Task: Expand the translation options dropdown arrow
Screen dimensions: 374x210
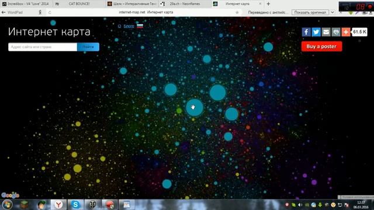Action: (x=333, y=12)
